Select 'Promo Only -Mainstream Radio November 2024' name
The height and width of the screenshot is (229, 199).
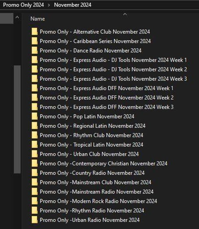97,192
